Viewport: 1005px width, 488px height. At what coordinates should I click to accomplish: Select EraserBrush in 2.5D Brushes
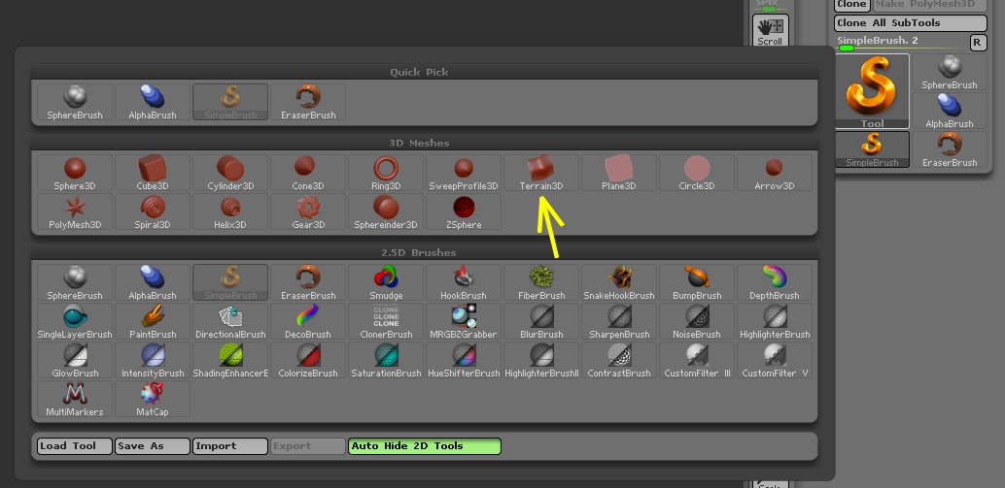308,282
